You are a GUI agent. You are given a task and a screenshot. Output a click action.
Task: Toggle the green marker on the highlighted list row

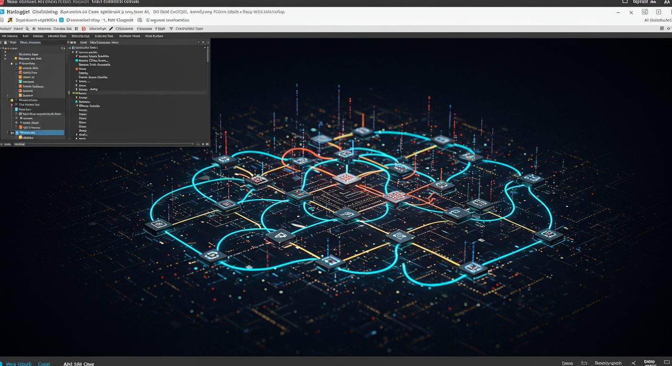click(x=73, y=93)
